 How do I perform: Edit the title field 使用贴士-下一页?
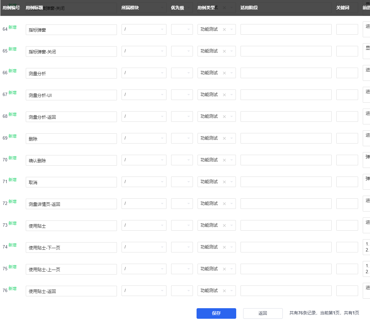[x=71, y=247]
